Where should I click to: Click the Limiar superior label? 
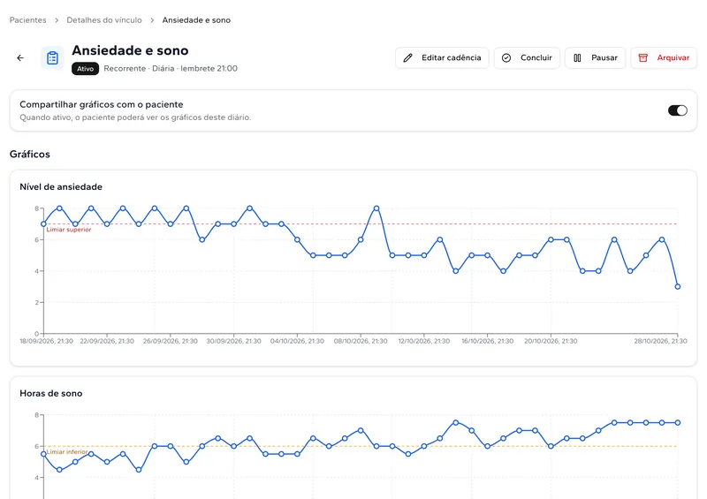tap(69, 230)
